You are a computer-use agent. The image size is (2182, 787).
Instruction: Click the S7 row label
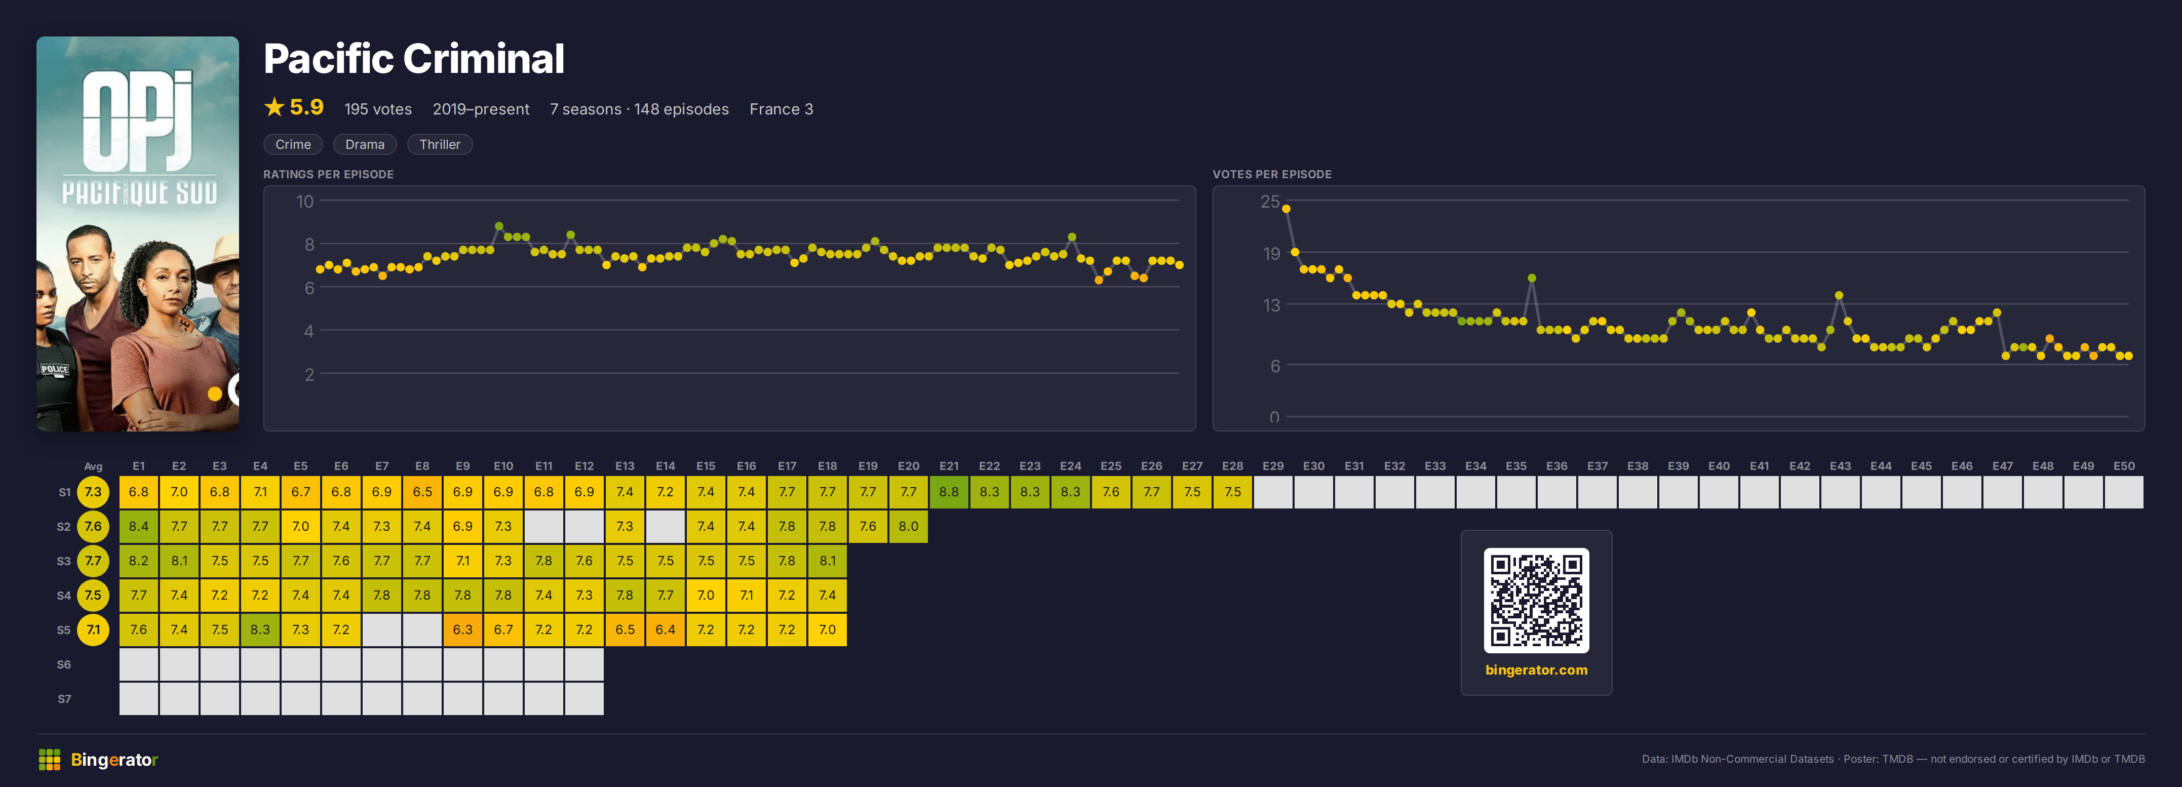[x=64, y=700]
